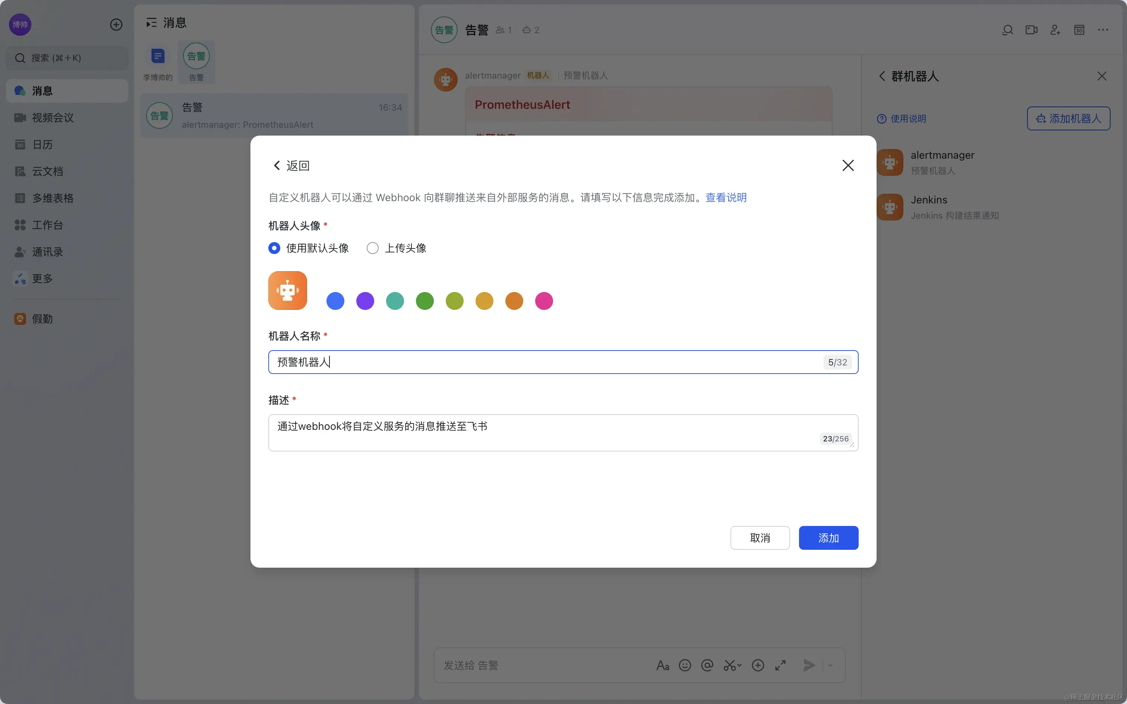Click the @ mention icon in message box
1127x704 pixels.
click(707, 665)
